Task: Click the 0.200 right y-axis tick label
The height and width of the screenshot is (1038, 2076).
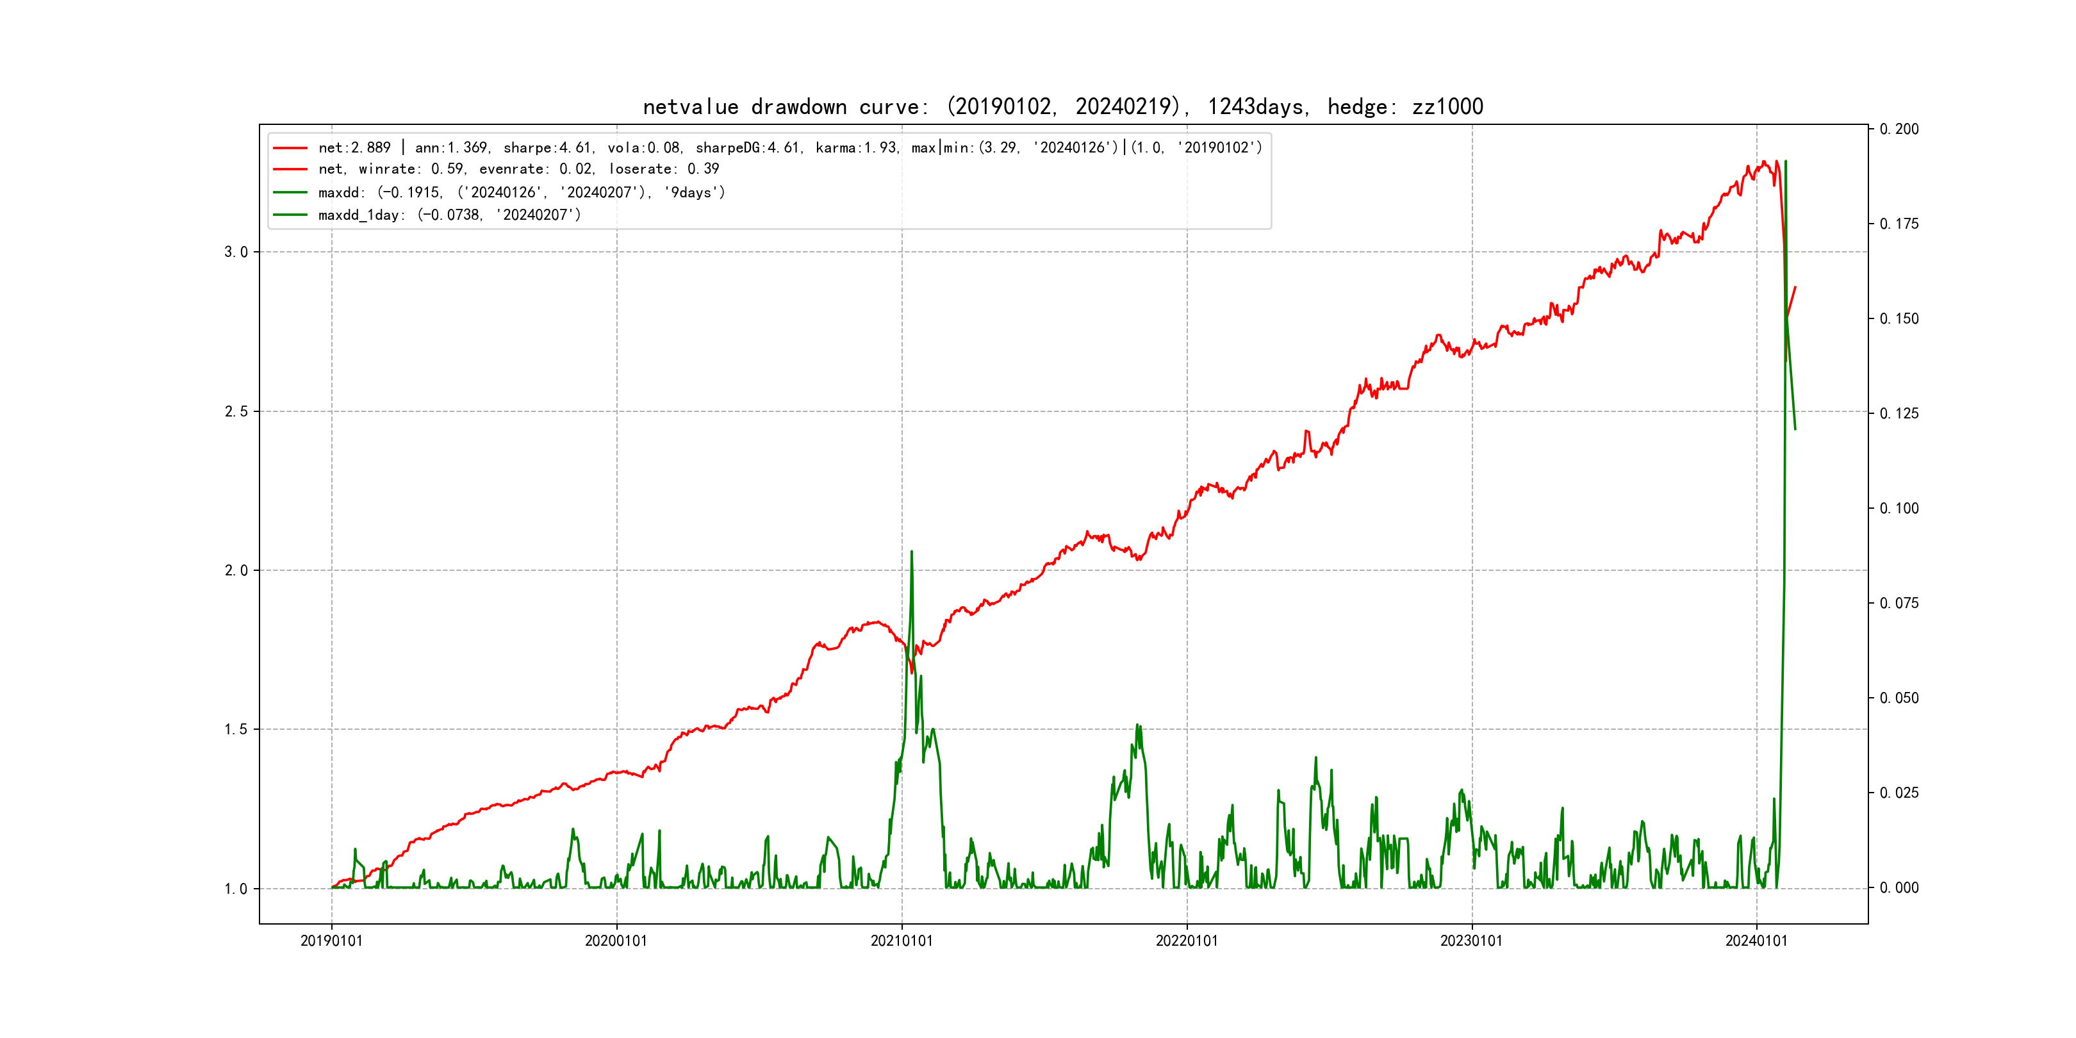Action: [1899, 129]
